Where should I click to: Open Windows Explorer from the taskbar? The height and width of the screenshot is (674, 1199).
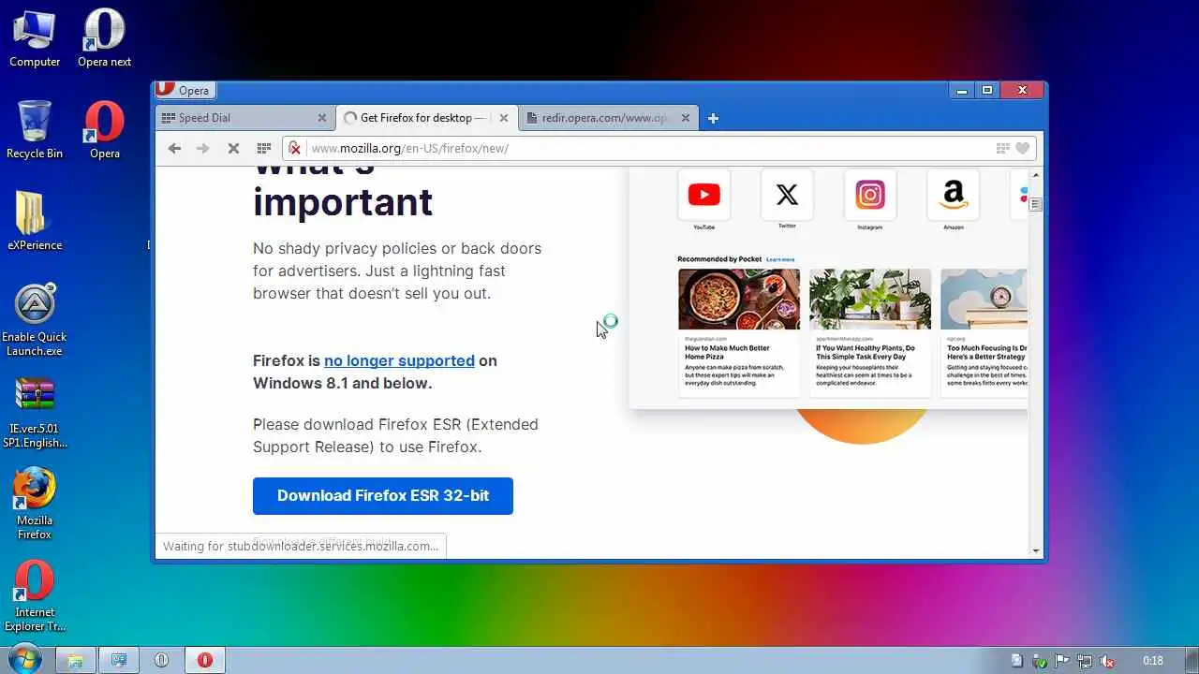pyautogui.click(x=75, y=660)
